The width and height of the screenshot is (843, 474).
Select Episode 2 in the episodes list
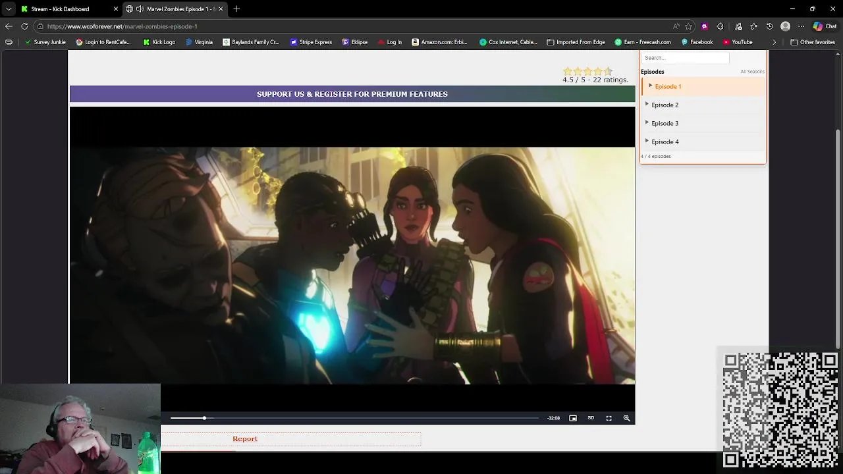(703, 105)
